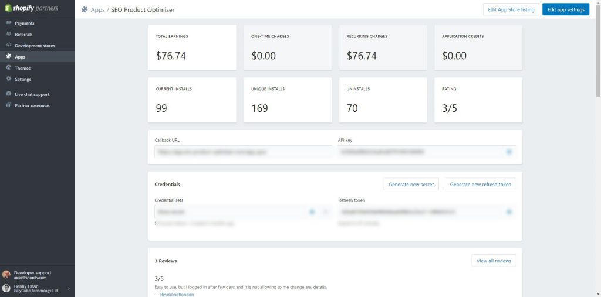Click the Themes brush icon
601x297 pixels.
point(9,68)
